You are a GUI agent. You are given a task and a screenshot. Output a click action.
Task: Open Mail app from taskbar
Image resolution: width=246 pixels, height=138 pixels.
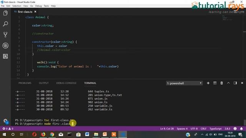(x=61, y=135)
